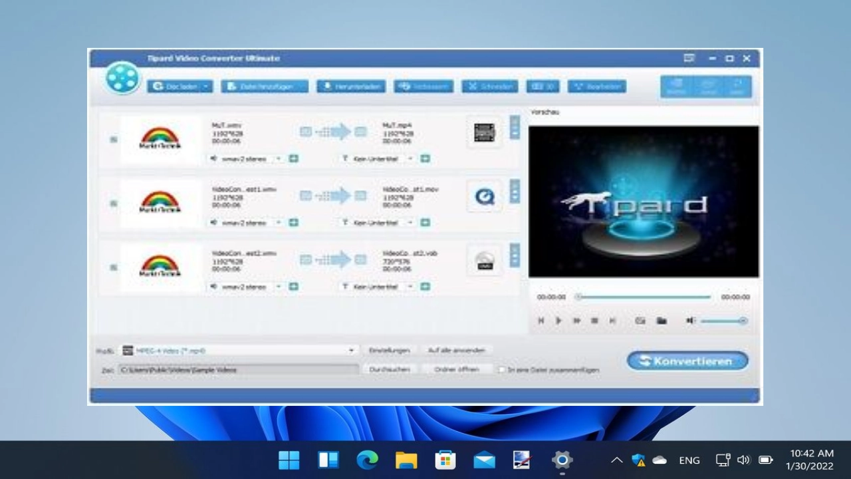
Task: Click the 'Herunterladen' toolbar button
Action: (x=351, y=86)
